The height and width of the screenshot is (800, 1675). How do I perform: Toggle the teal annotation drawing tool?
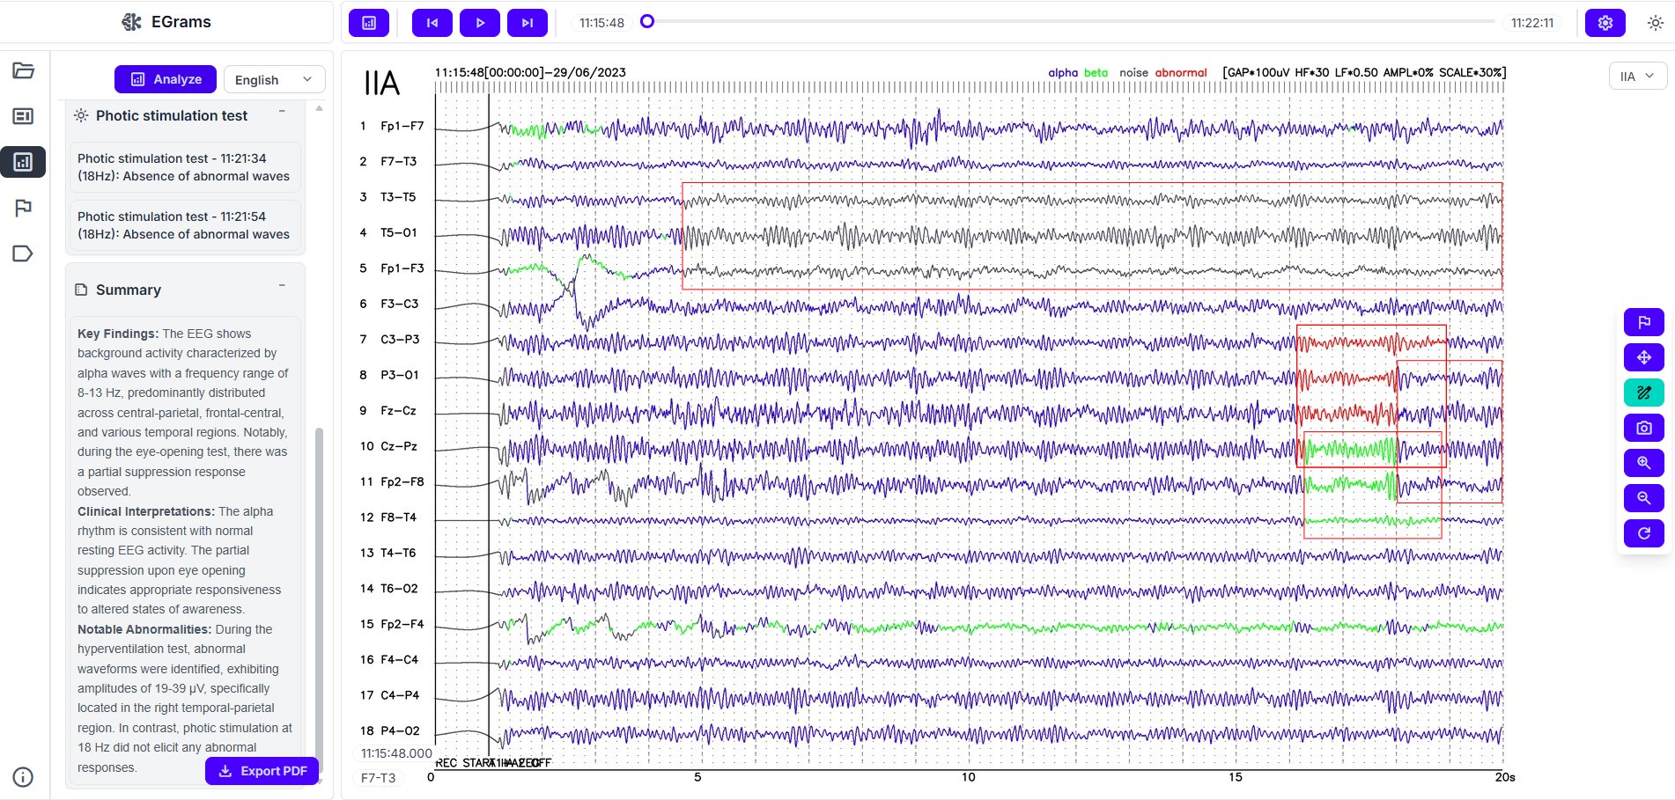coord(1643,393)
